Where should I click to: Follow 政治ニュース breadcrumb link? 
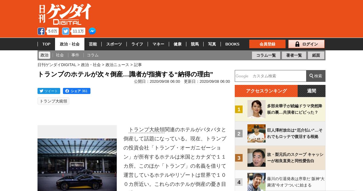(x=117, y=65)
